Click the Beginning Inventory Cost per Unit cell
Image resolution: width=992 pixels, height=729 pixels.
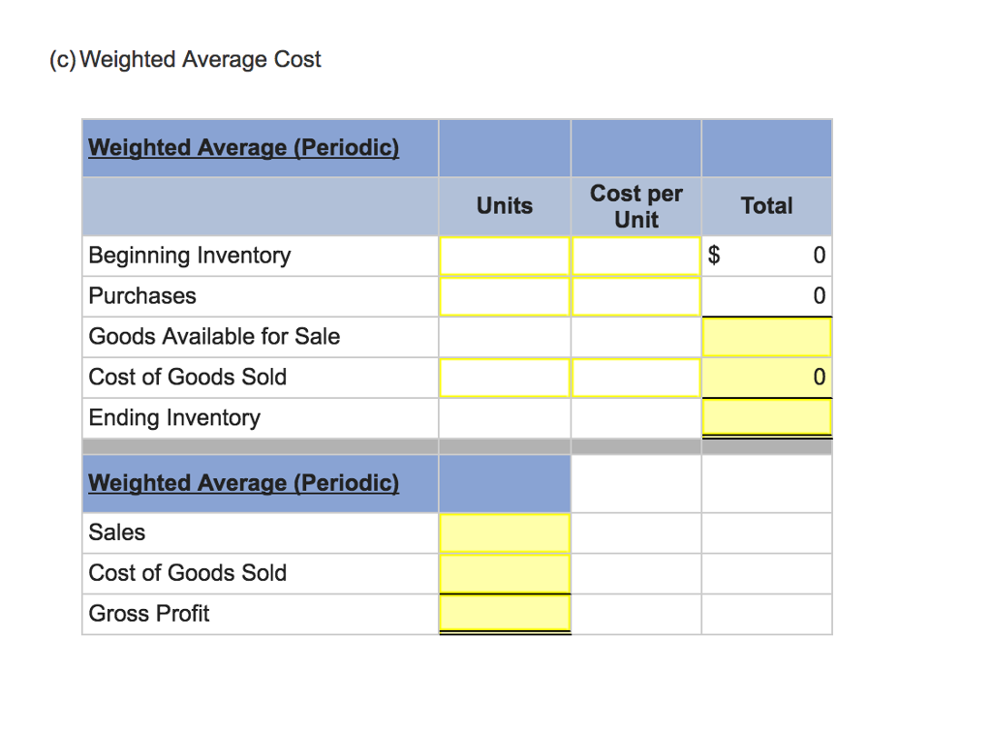pyautogui.click(x=635, y=255)
